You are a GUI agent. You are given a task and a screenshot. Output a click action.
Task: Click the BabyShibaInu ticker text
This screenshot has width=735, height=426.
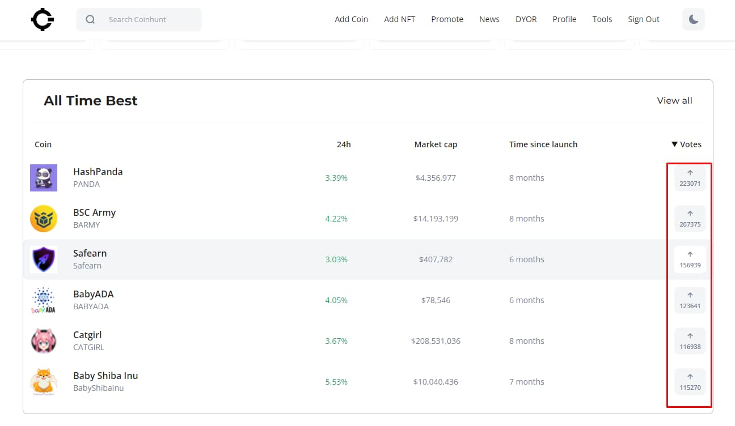click(x=98, y=388)
